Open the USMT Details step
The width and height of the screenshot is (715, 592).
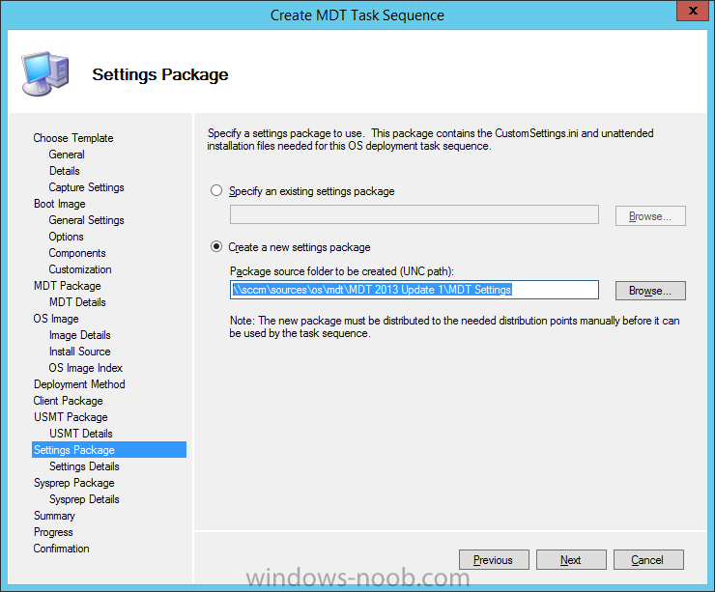click(81, 434)
